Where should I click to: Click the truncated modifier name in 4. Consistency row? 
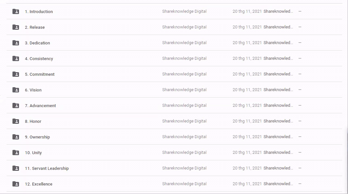coord(278,58)
